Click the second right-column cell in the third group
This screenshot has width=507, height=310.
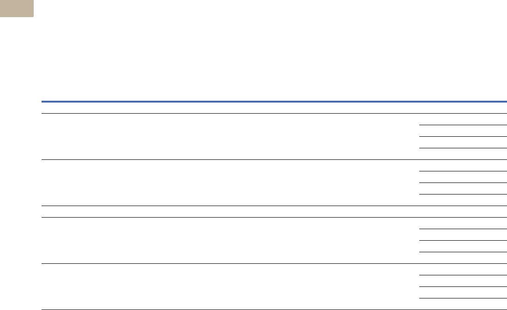[x=463, y=235]
